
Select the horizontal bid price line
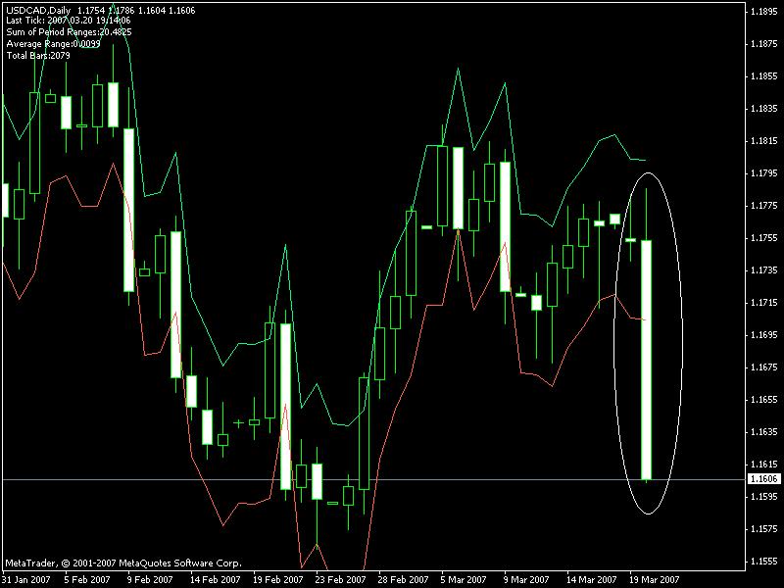pos(392,479)
